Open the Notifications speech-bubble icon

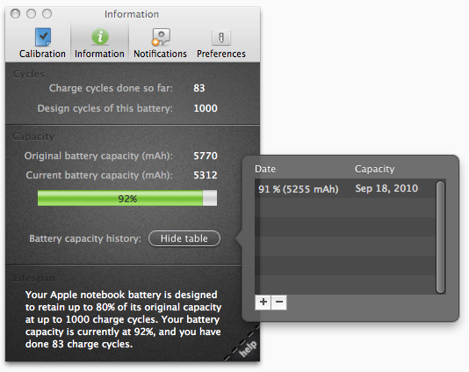point(161,37)
